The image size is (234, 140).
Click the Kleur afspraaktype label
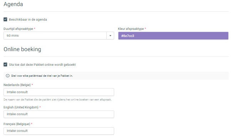[x=131, y=29]
